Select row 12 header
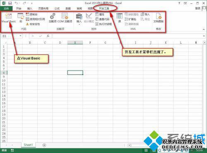Image resolution: width=207 pixels, height=153 pixels. (x=4, y=88)
